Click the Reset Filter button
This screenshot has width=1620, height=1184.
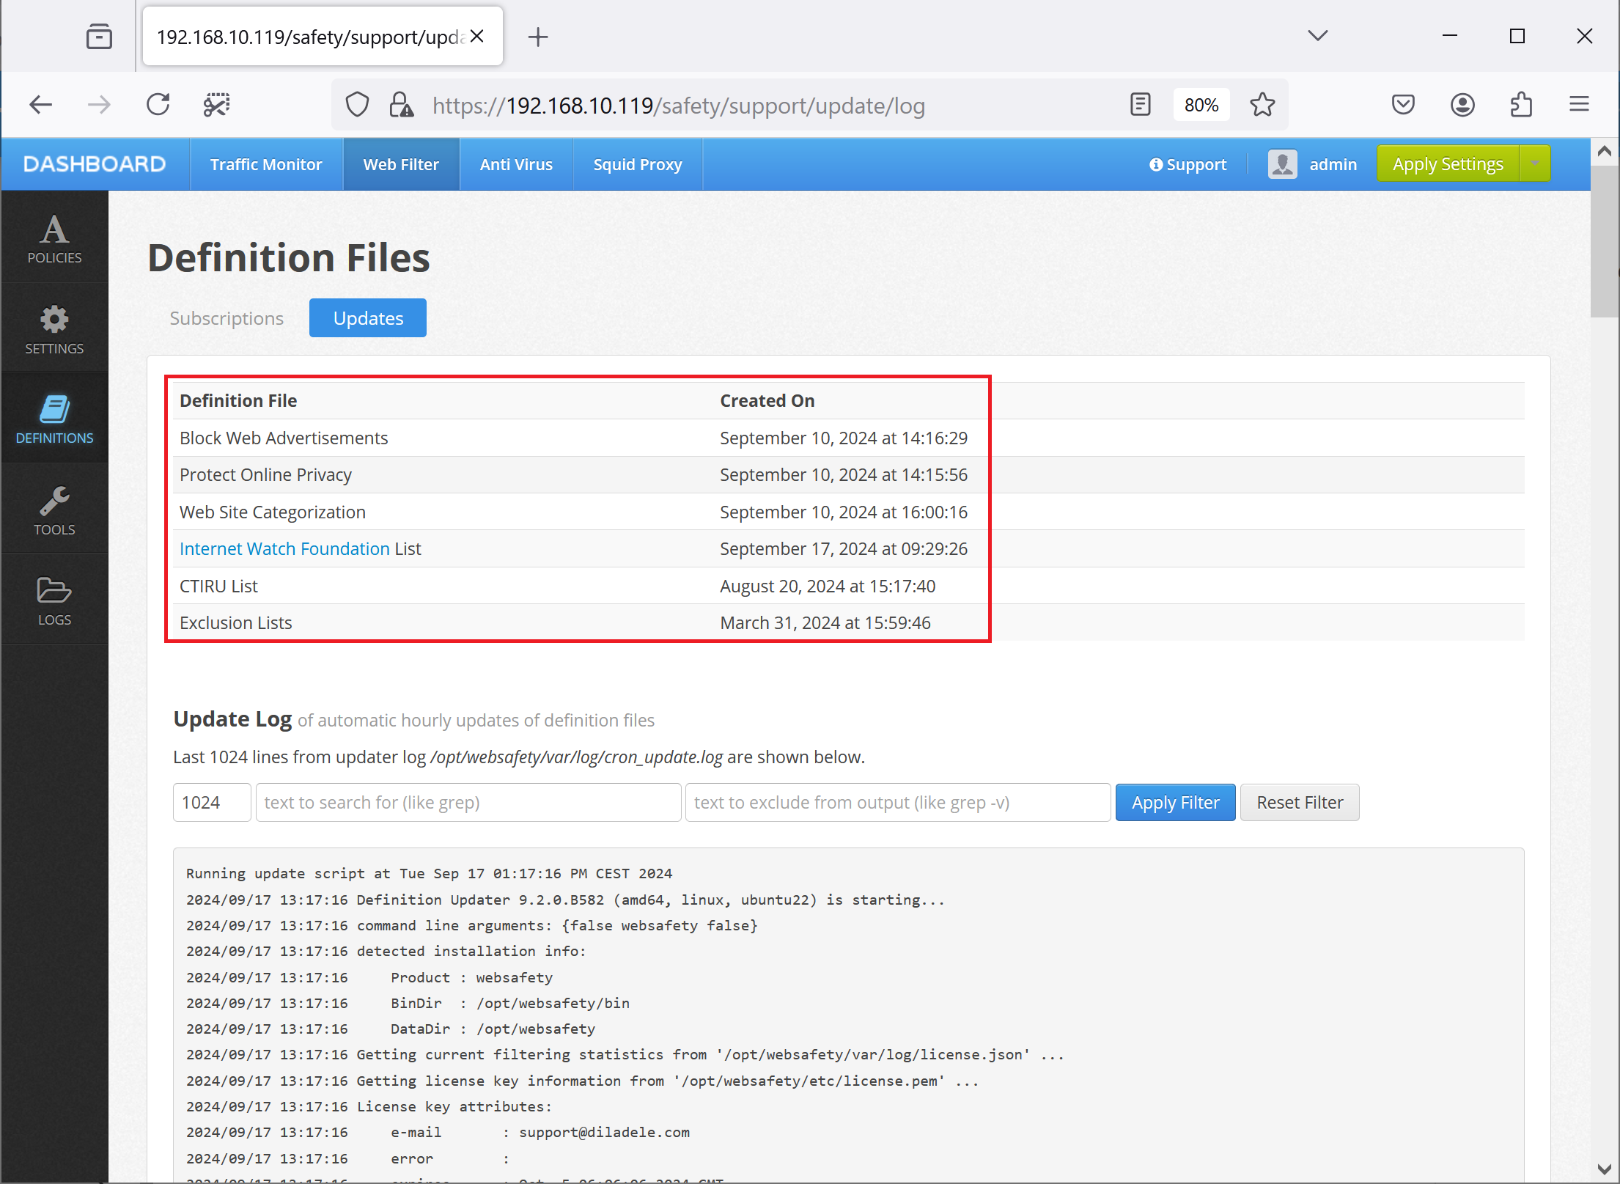tap(1300, 803)
